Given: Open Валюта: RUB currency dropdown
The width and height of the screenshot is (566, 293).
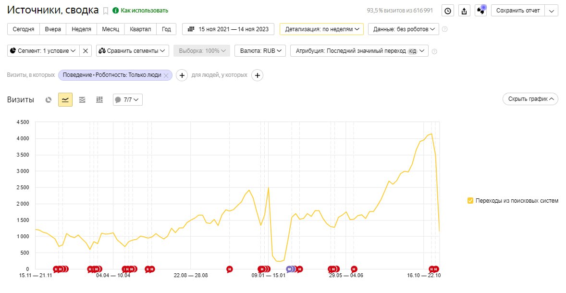Looking at the screenshot, I should [260, 51].
